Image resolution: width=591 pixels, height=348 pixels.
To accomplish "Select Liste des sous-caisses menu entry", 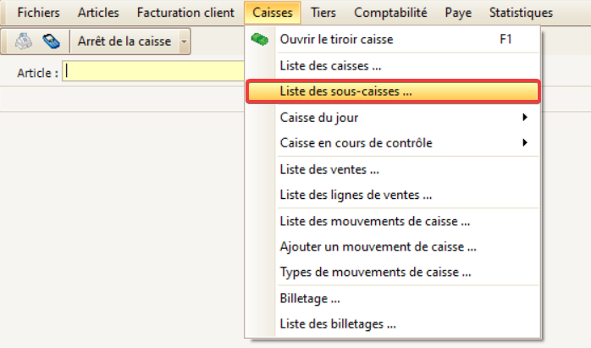I will pos(393,91).
